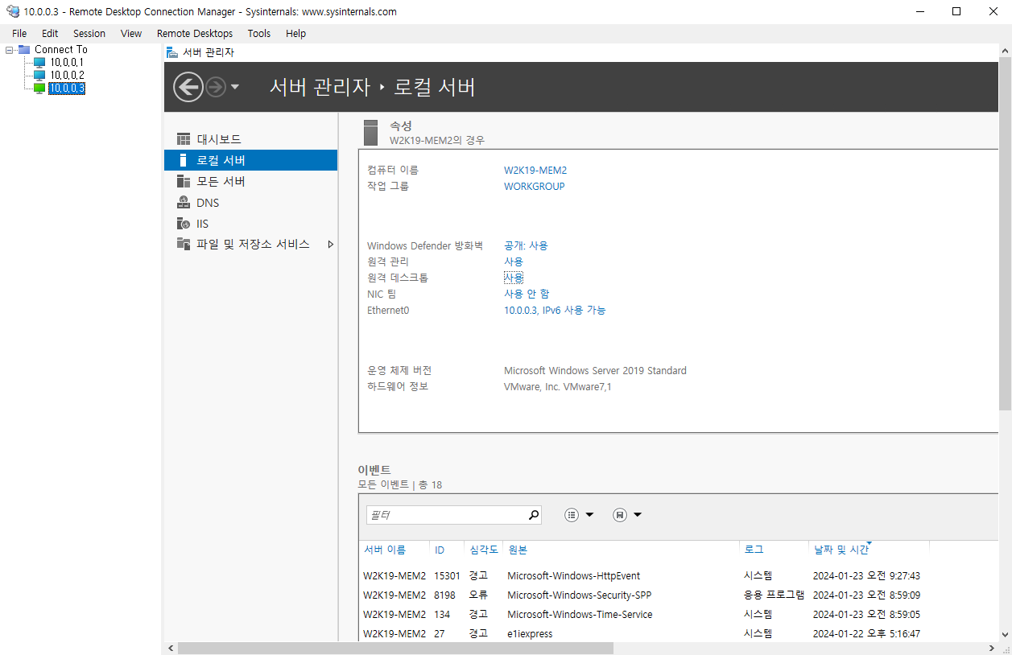
Task: Click 원격 데스크톱 사용 link
Action: click(514, 278)
